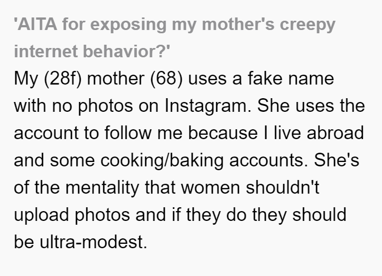Click the words 'upload photos'
382x276 pixels.
[x=72, y=215]
